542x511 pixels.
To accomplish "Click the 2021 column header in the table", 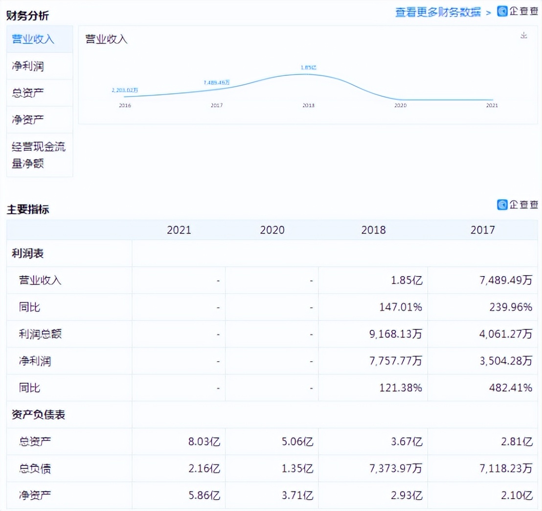I will click(x=179, y=230).
